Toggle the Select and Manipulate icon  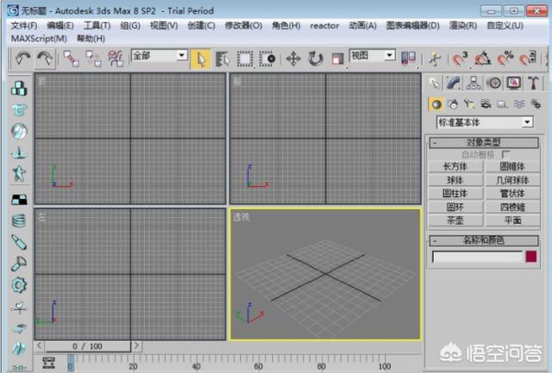(435, 59)
